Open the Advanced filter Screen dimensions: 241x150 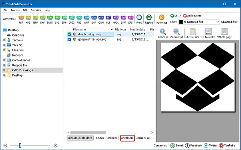coord(229,22)
